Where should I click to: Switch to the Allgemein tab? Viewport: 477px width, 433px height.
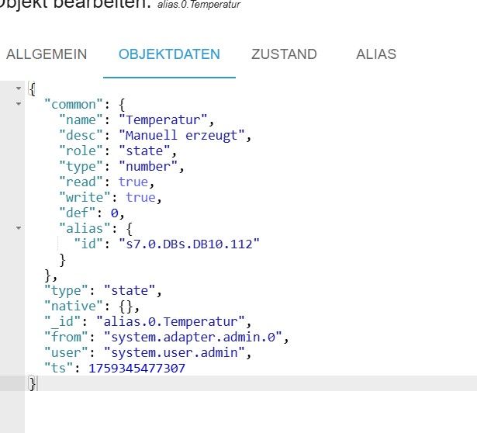pos(47,54)
